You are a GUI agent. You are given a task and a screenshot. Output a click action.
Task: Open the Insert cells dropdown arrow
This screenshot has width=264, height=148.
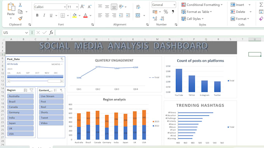click(x=250, y=5)
